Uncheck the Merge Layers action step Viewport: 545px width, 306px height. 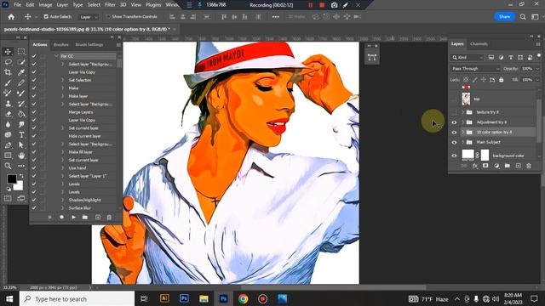34,112
